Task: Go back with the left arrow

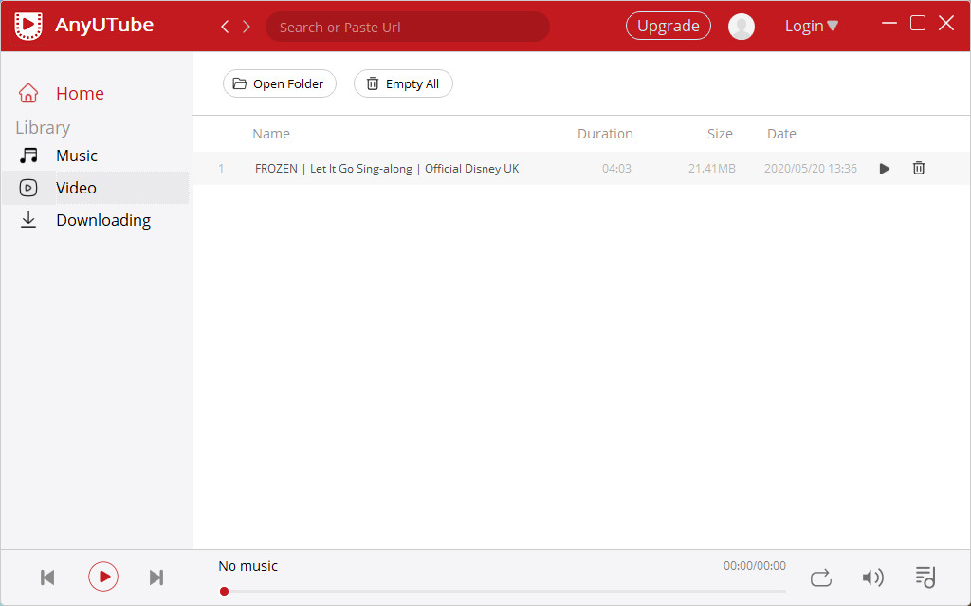Action: pyautogui.click(x=225, y=27)
